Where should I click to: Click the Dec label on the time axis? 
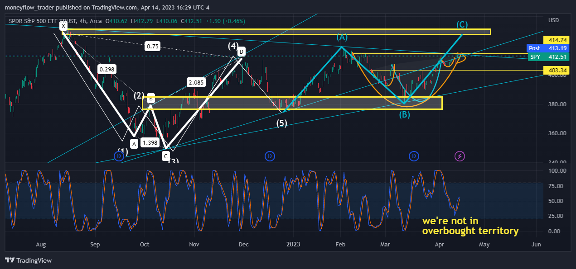(x=244, y=245)
